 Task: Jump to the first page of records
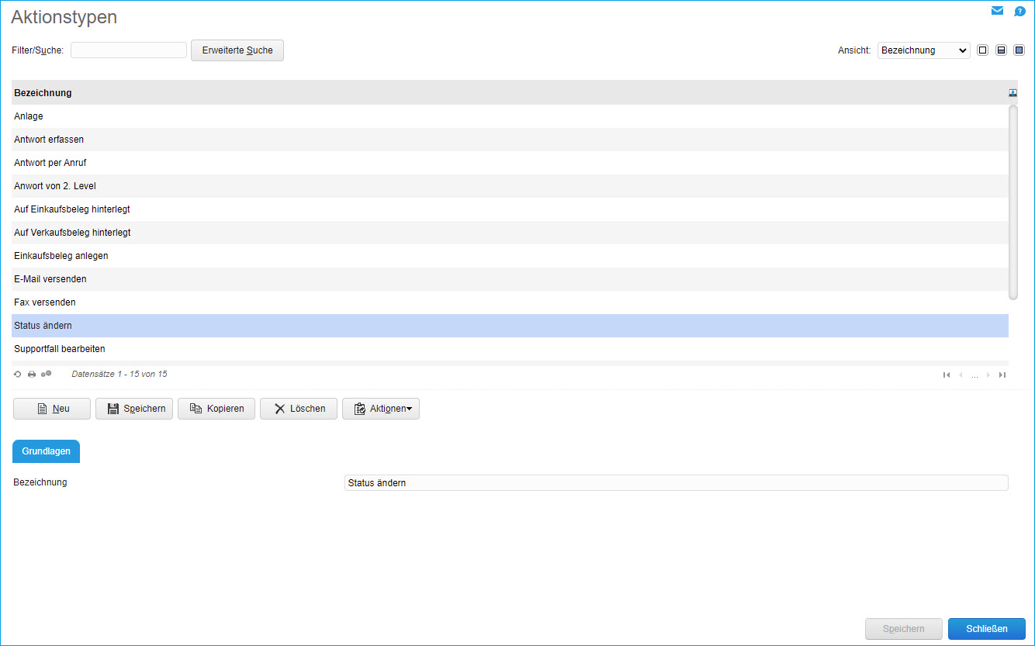tap(947, 375)
